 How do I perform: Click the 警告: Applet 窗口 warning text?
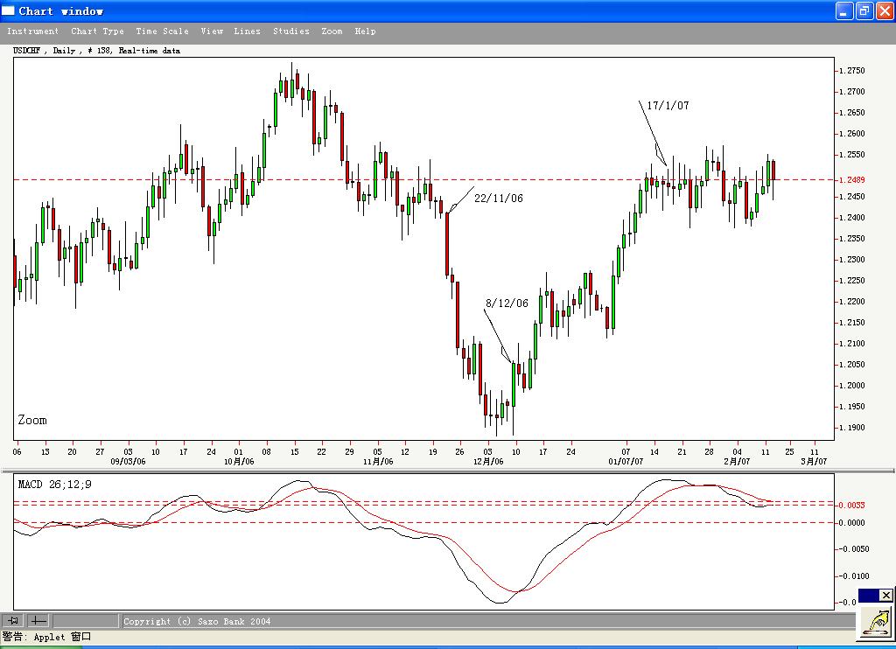[x=46, y=637]
